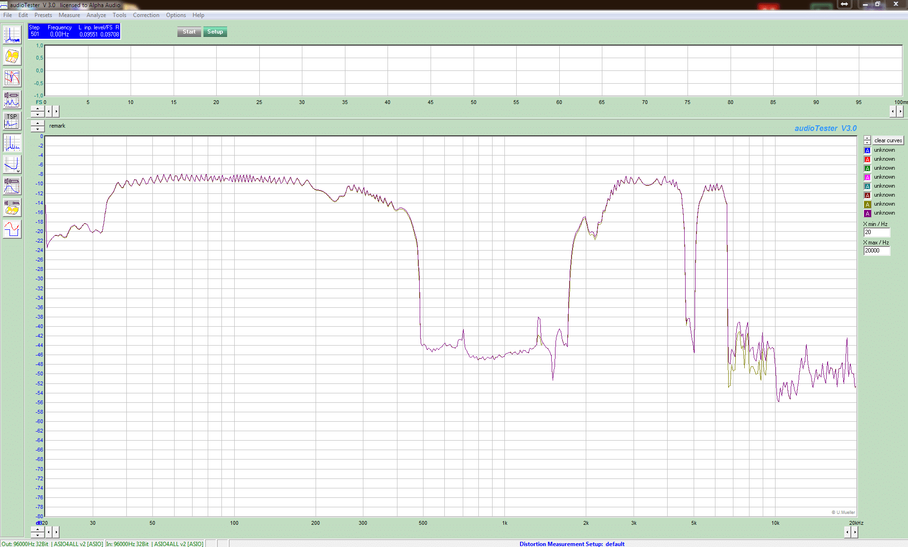Select the 3D waterfall plot icon
This screenshot has width=908, height=547.
pos(12,57)
